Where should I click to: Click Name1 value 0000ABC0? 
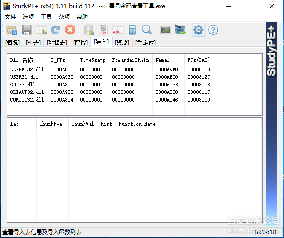[x=167, y=77]
